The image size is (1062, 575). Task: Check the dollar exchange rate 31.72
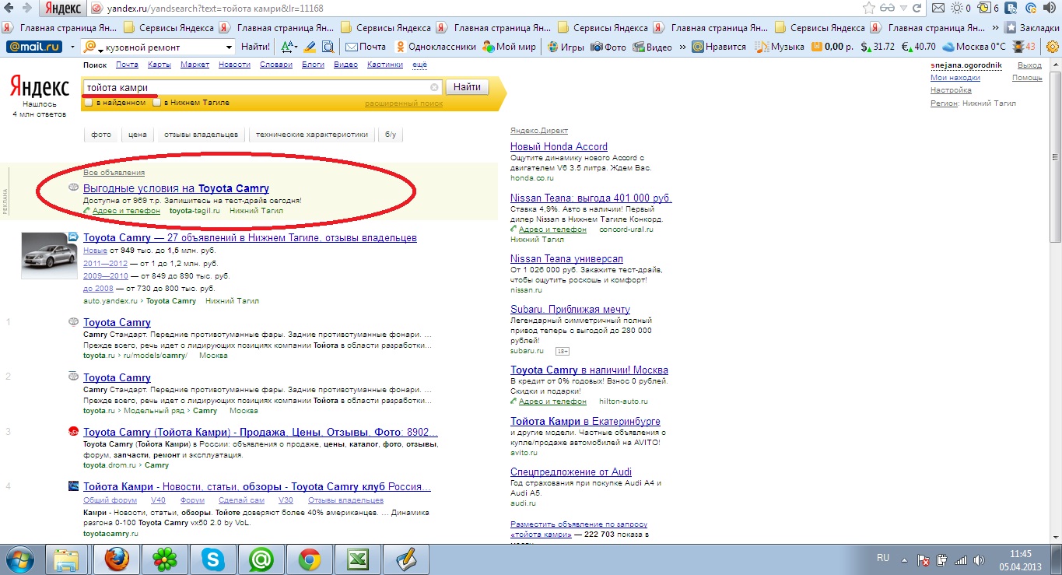878,47
